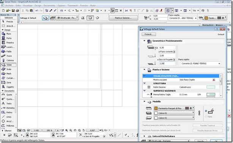The image size is (233, 143).
Task: Select the Trave beam tool
Action: (x=8, y=56)
